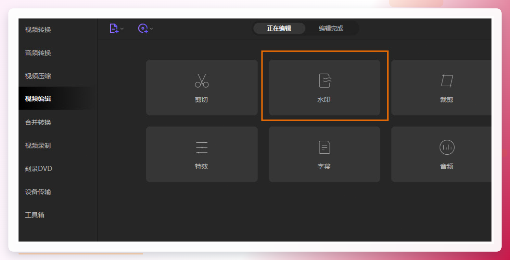Switch to the 正在编辑 tab
Image resolution: width=510 pixels, height=260 pixels.
[x=279, y=28]
